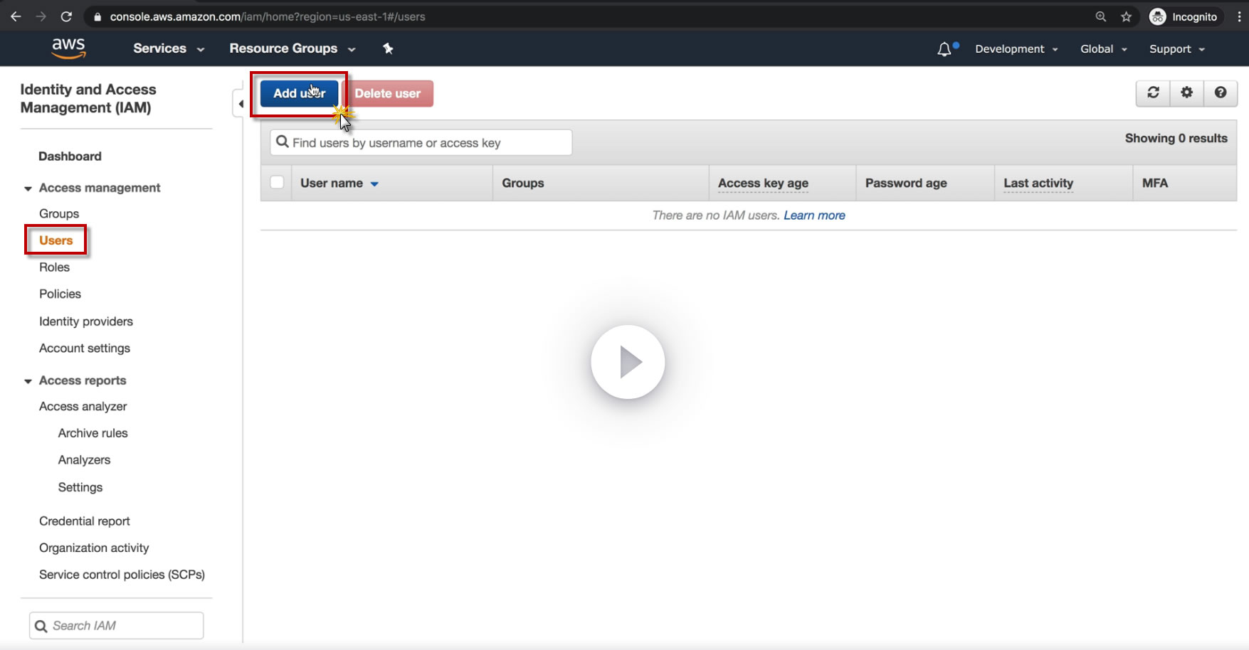This screenshot has width=1249, height=650.
Task: Click the User name column header text
Action: coord(332,183)
